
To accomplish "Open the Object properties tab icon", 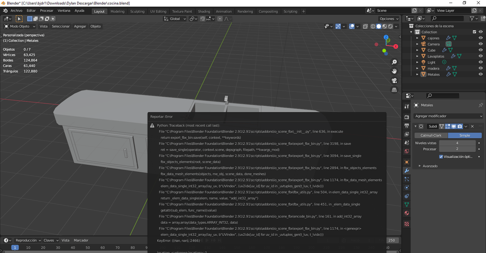I will [407, 162].
